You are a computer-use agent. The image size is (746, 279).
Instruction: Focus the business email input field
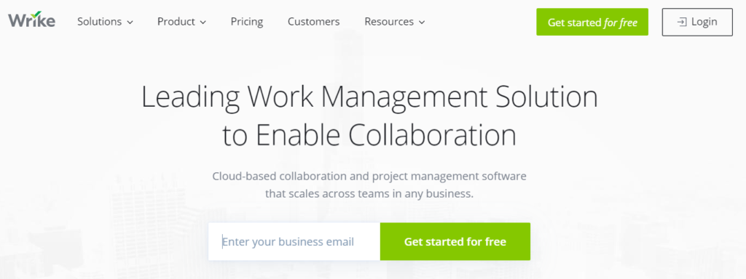point(294,241)
